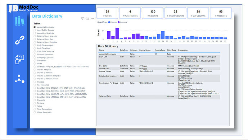Image resolution: width=248 pixels, height=140 pixels.
Task: Toggle the Column legend color dot
Action: (109, 22)
